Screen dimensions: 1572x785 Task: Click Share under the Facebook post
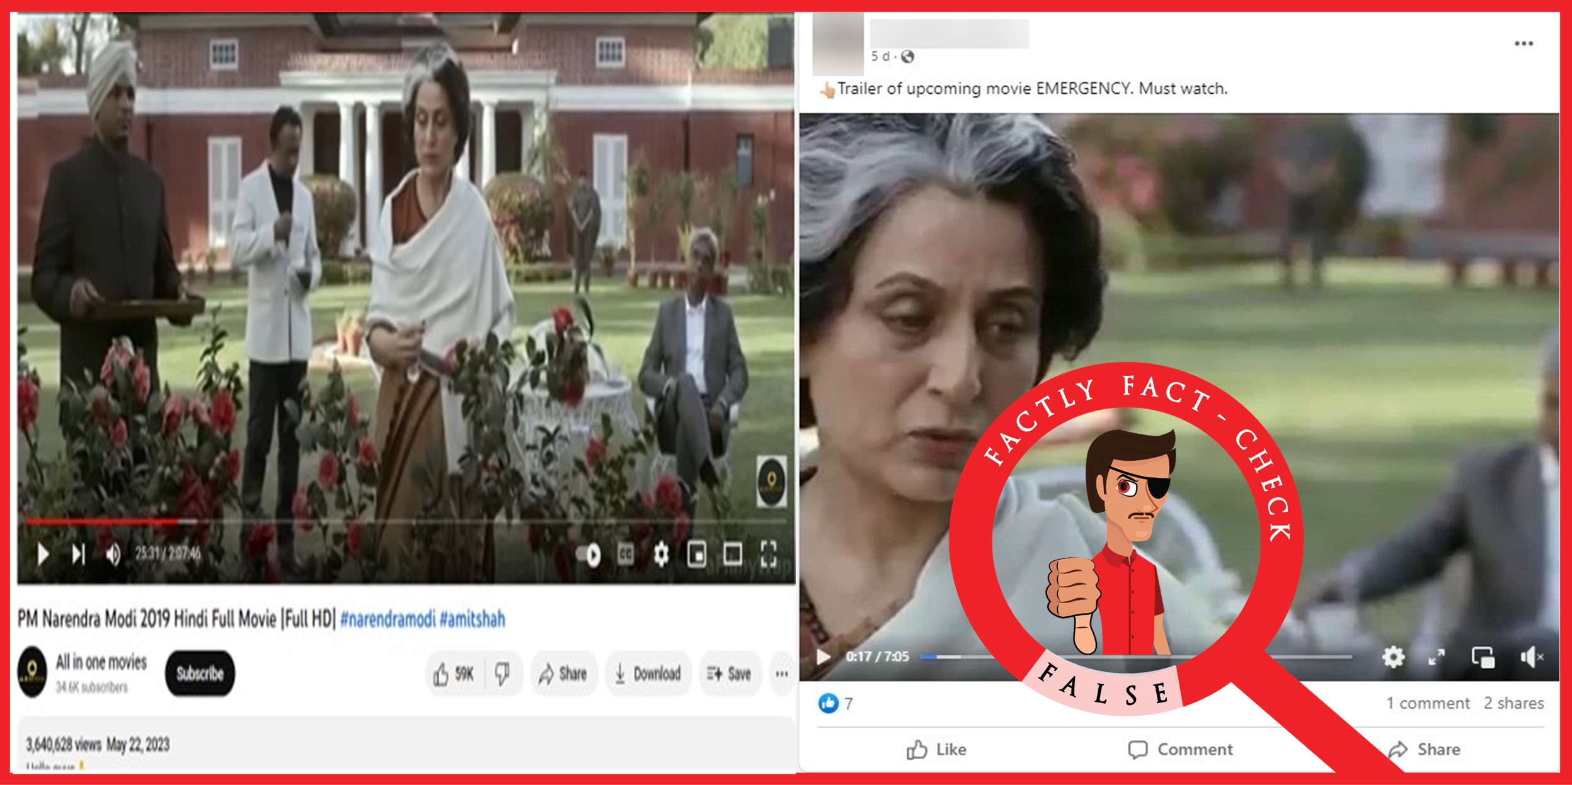click(1440, 749)
